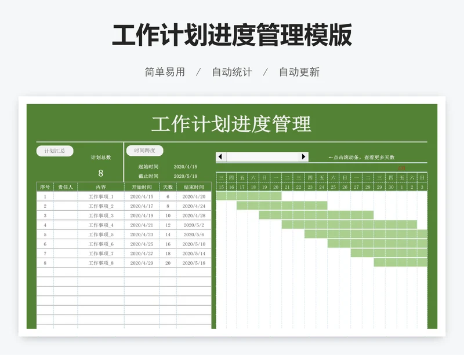Image resolution: width=464 pixels, height=355 pixels.
Task: Click the 自动统计 subtitle text
Action: click(x=232, y=72)
